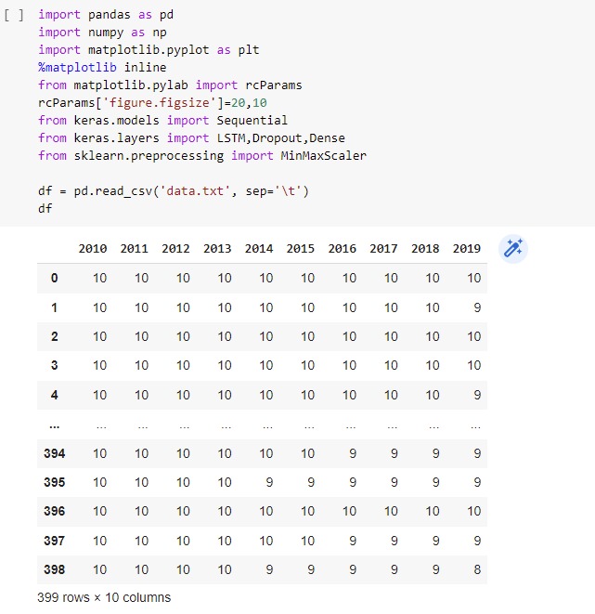Click the 2015 column header
595x614 pixels.
[300, 249]
